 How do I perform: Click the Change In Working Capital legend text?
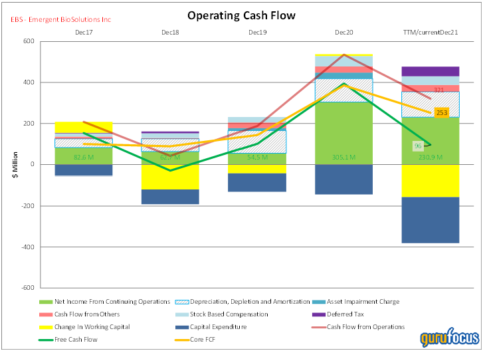point(92,327)
